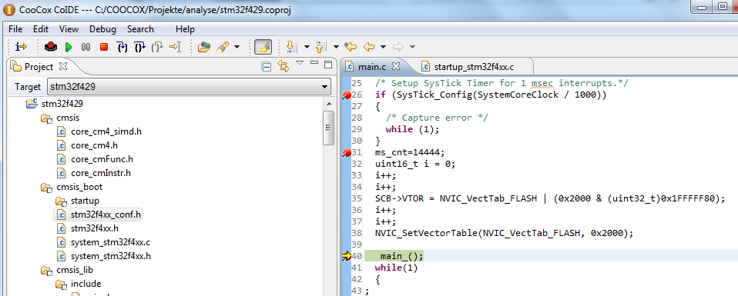Screen dimensions: 738x296
Task: Jump to Last Edit Location icon
Action: (351, 47)
